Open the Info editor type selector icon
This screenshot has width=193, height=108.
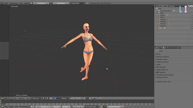(2, 3)
